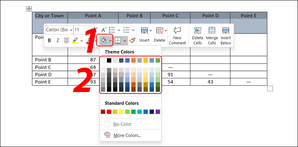Expand the Shading color dropdown arrow

point(110,40)
